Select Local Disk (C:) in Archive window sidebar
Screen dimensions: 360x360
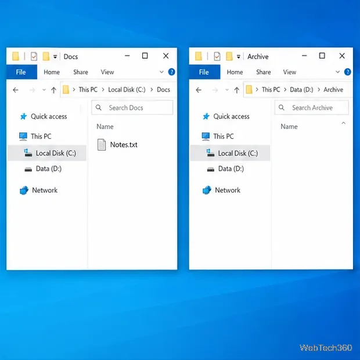230,153
